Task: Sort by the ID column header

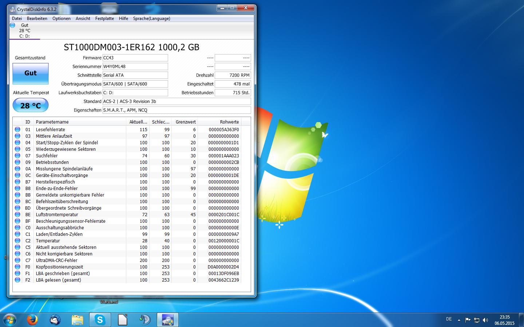Action: pyautogui.click(x=28, y=122)
